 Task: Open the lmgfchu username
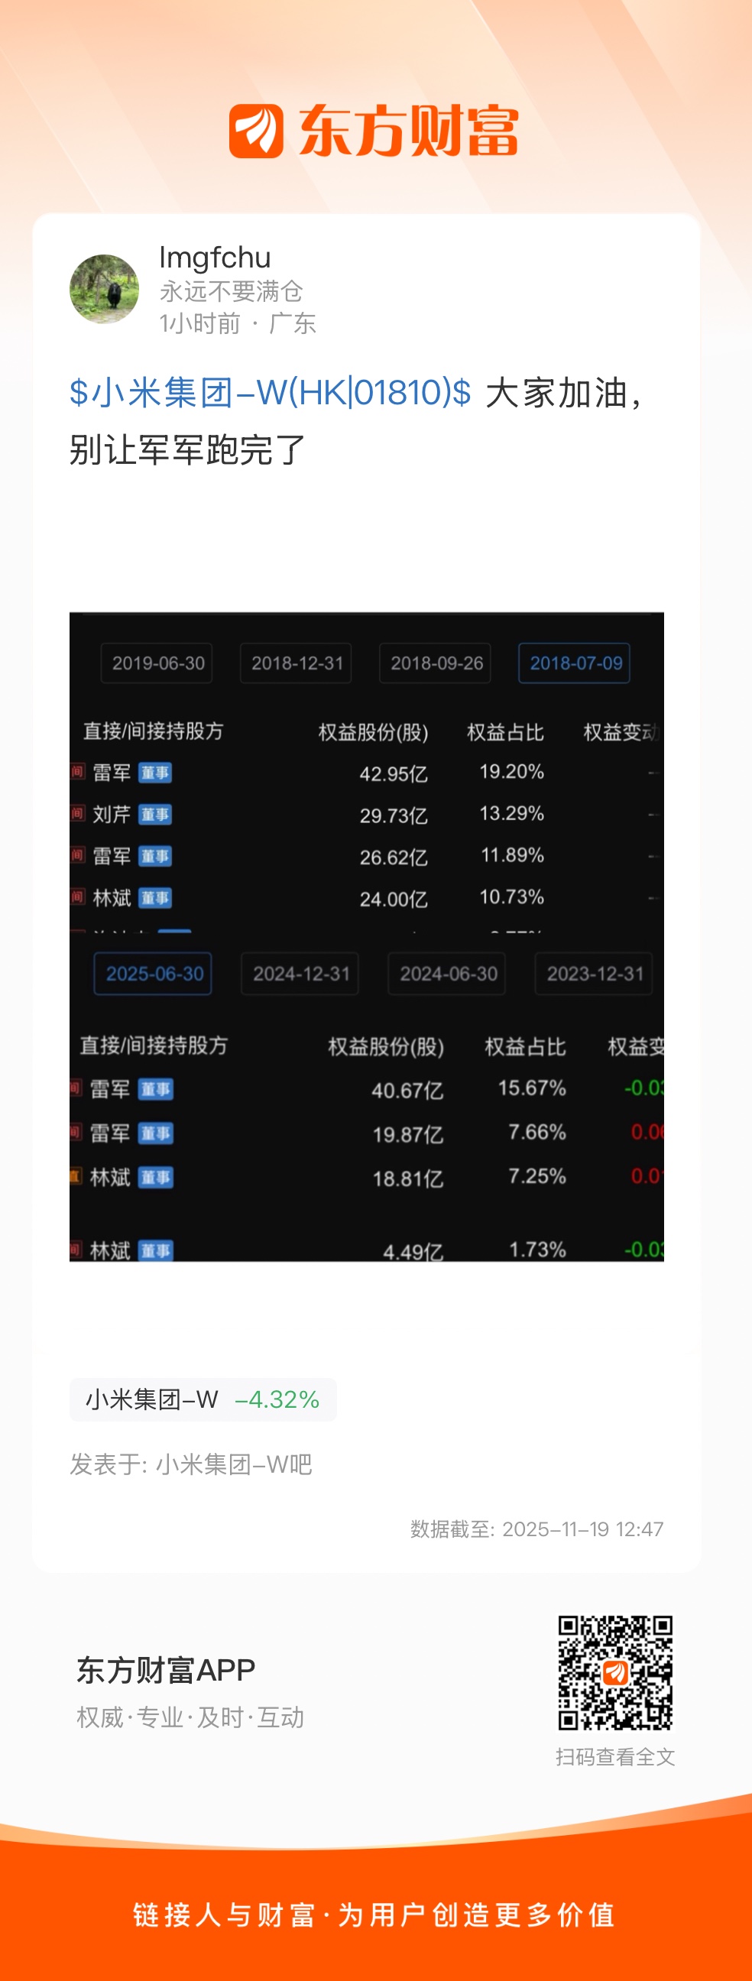(215, 258)
